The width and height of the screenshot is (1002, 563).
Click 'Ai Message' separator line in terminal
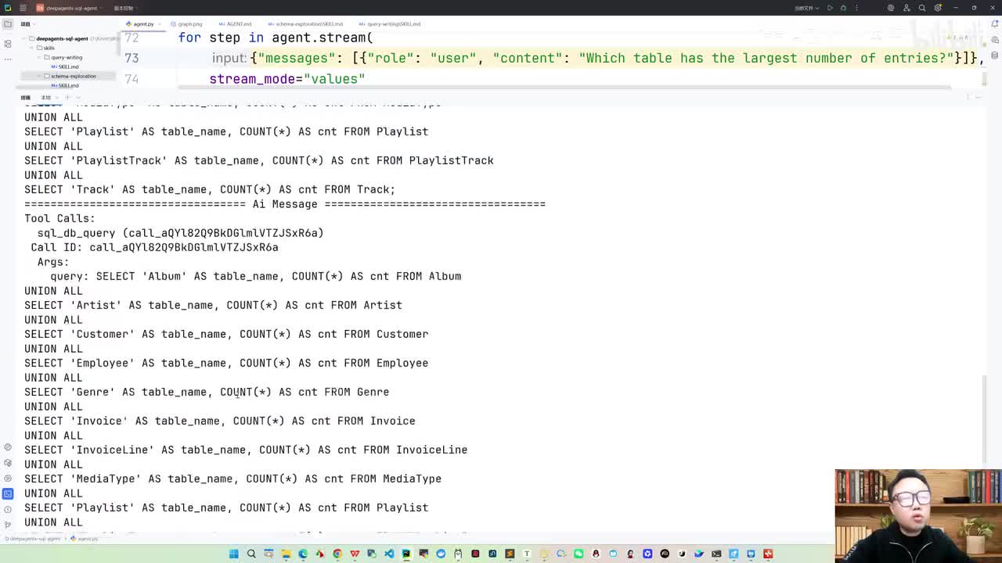click(285, 204)
